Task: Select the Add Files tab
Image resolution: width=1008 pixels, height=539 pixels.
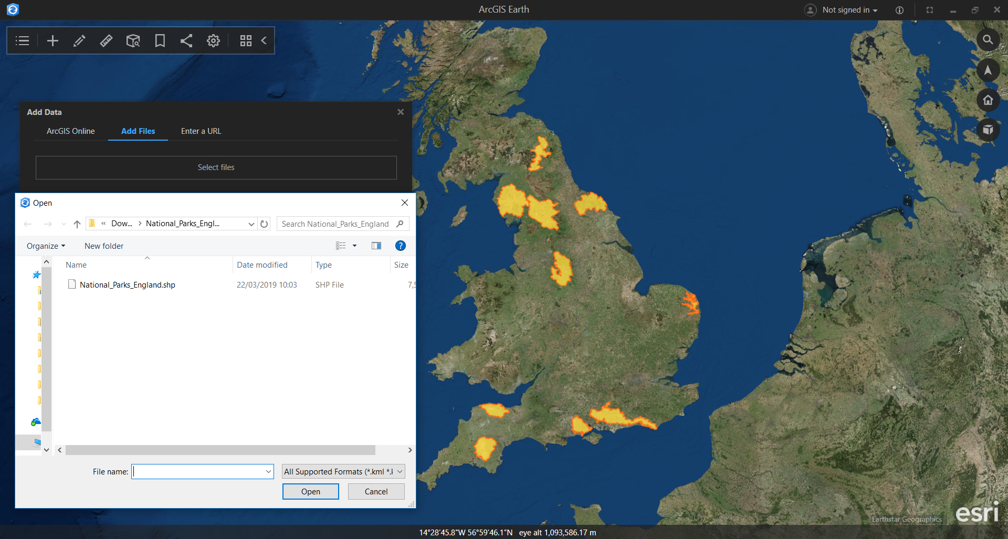Action: tap(138, 131)
